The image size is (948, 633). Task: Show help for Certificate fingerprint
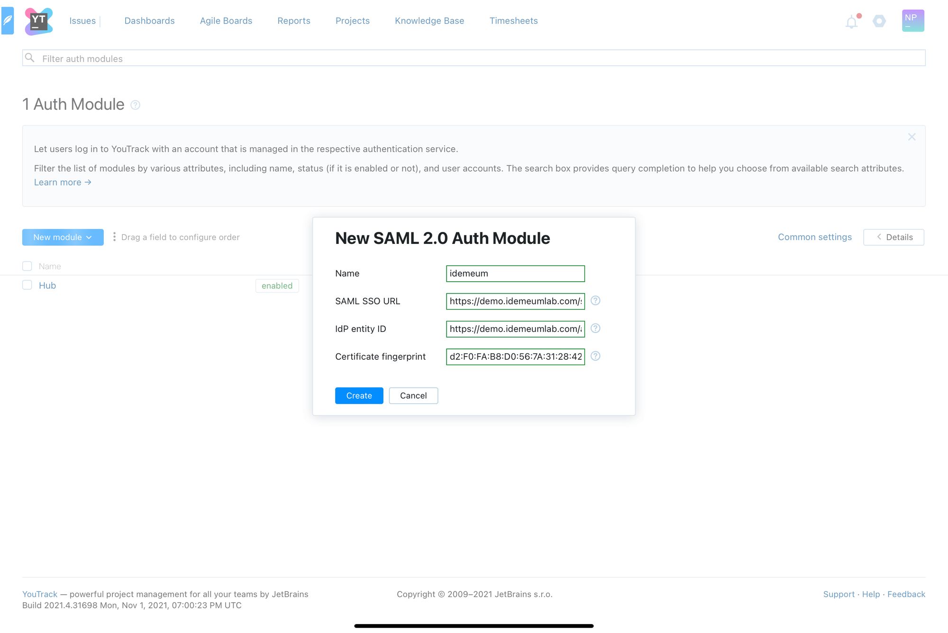click(x=595, y=356)
